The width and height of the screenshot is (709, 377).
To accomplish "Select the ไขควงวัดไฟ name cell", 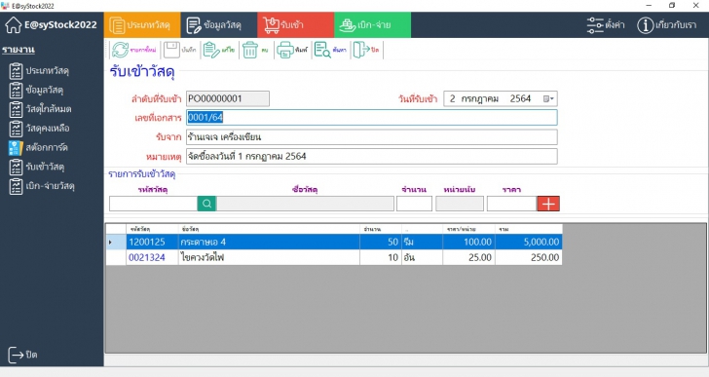I will click(x=269, y=257).
